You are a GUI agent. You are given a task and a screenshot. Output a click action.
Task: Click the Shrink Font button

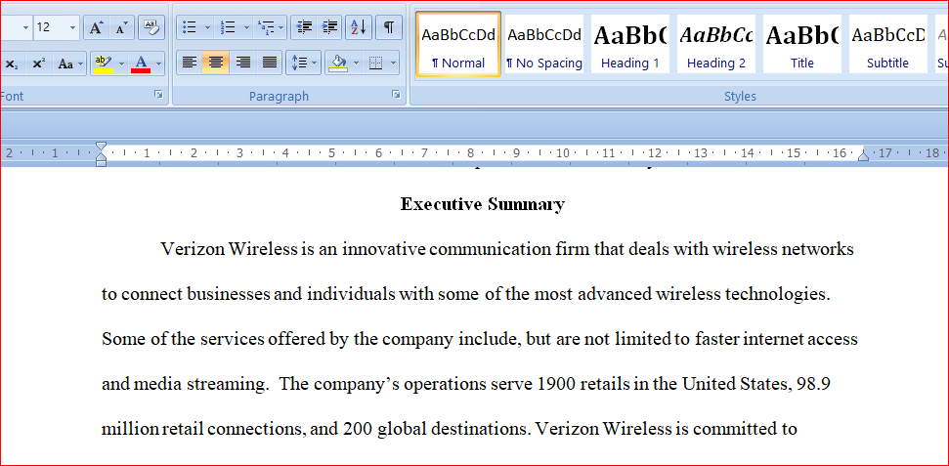[x=121, y=27]
